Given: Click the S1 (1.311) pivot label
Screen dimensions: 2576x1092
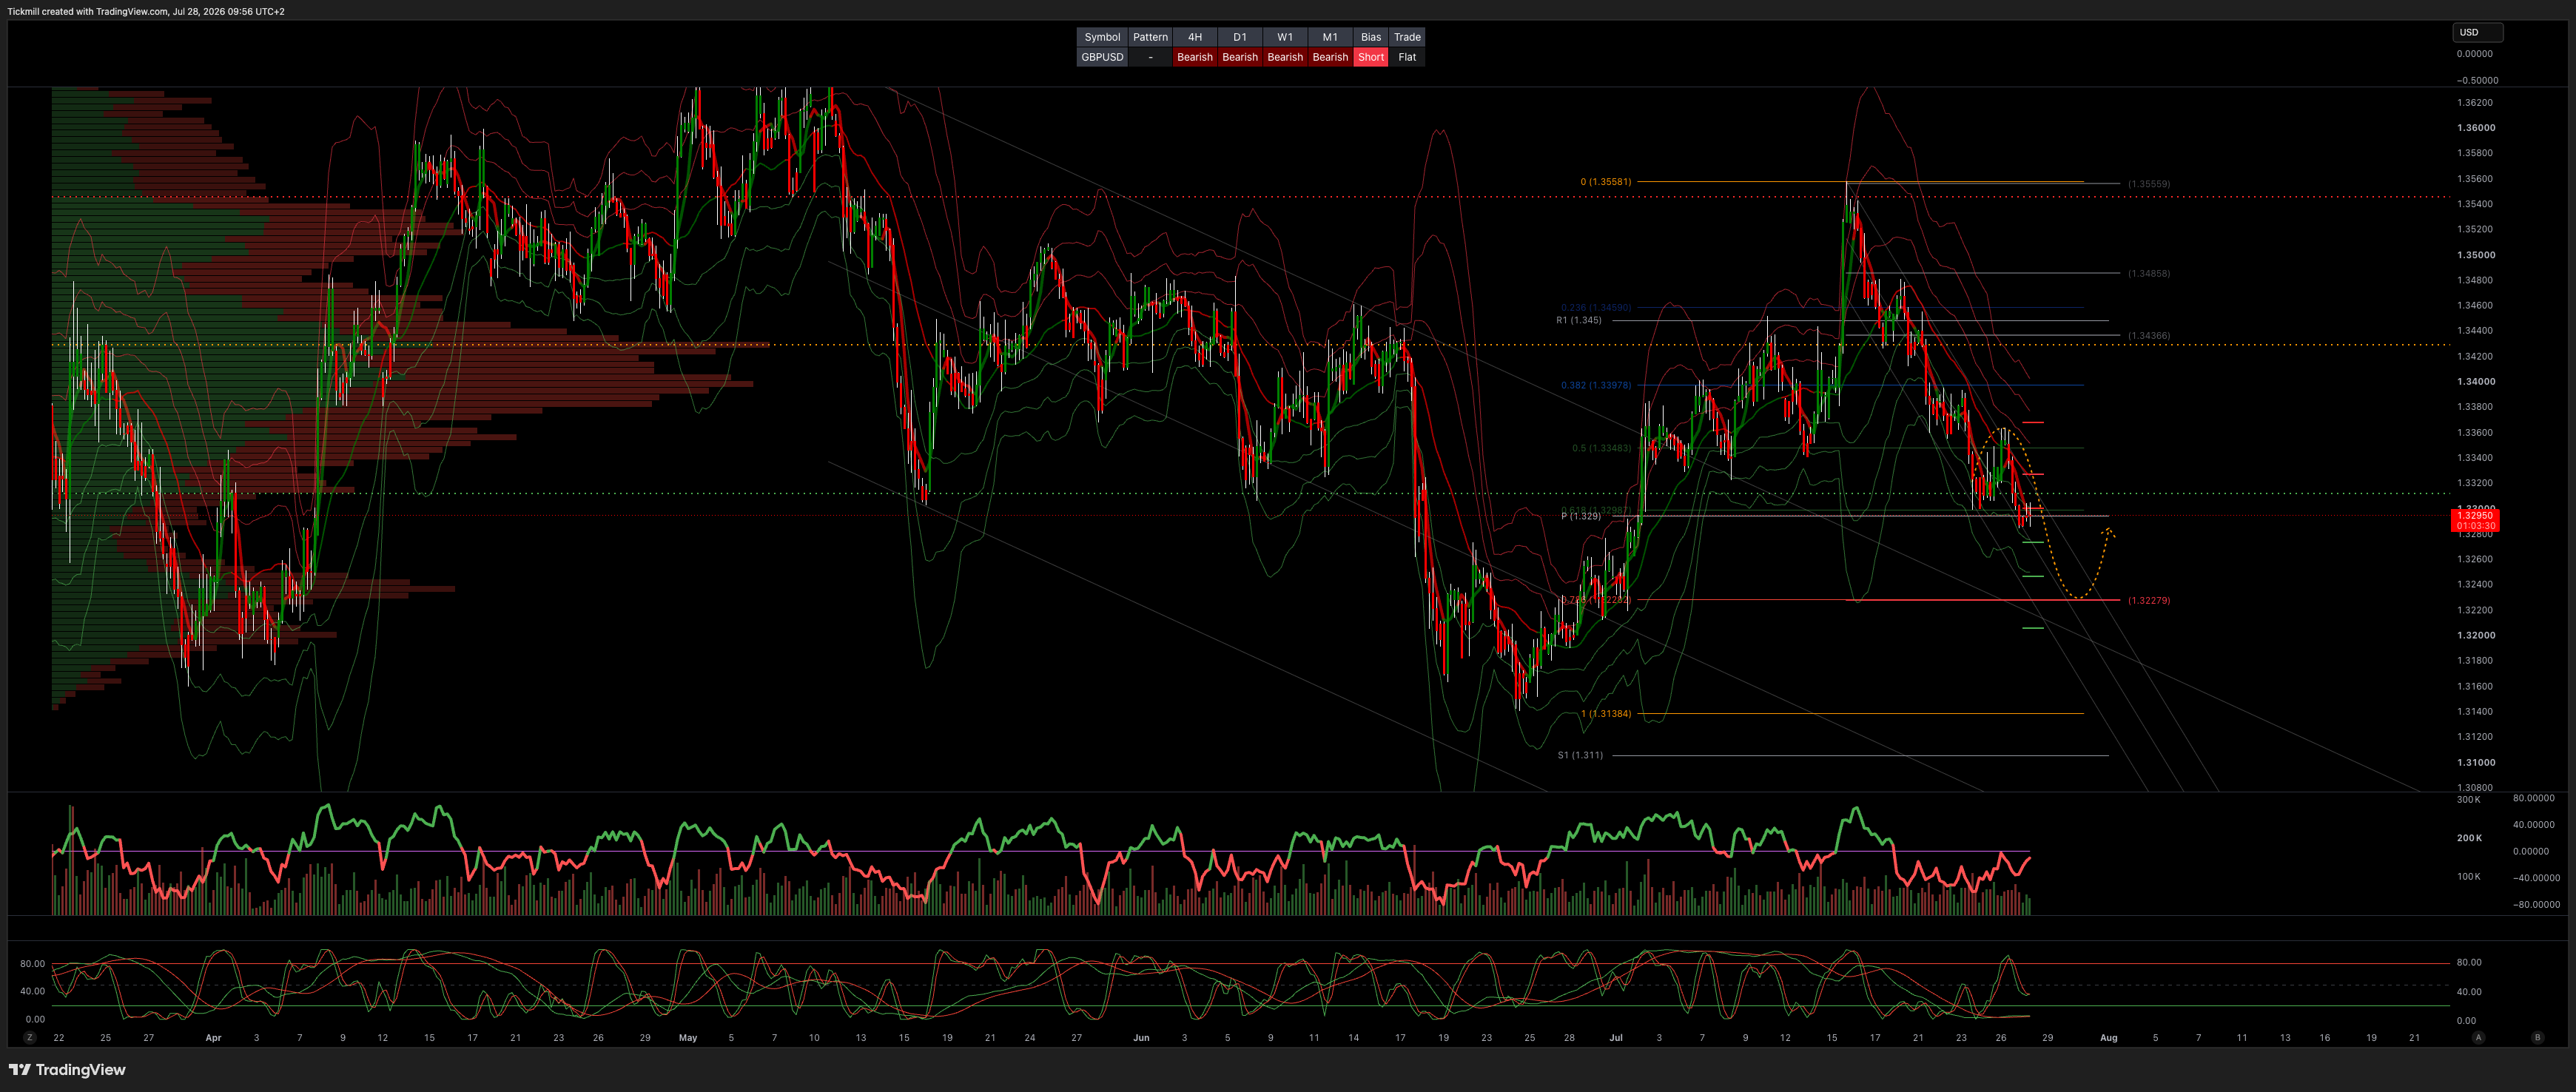Looking at the screenshot, I should click(1580, 755).
